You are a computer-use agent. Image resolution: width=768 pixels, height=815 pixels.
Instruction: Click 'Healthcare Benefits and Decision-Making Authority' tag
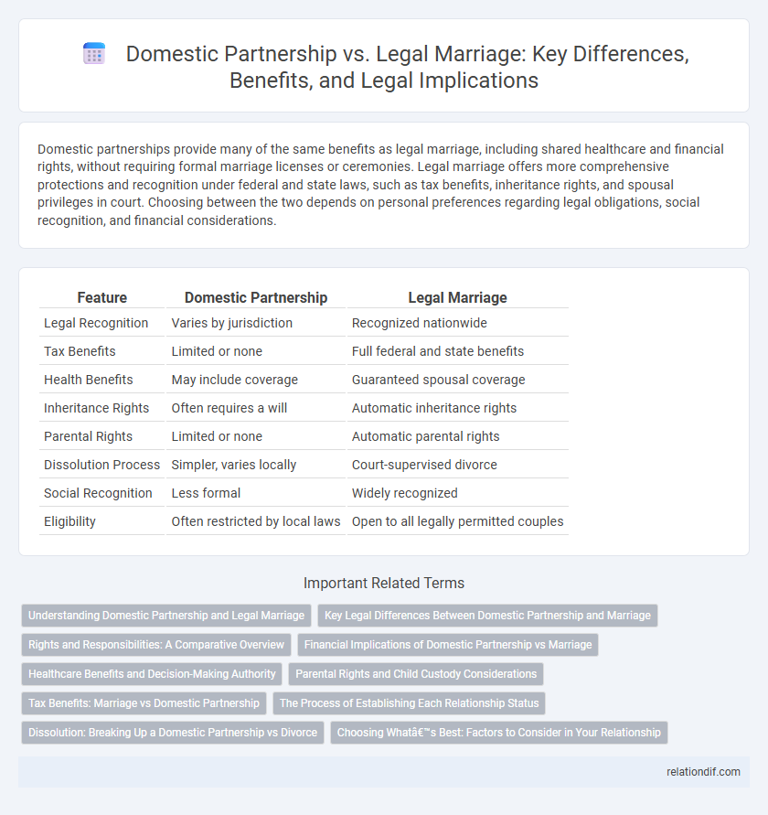coord(152,673)
